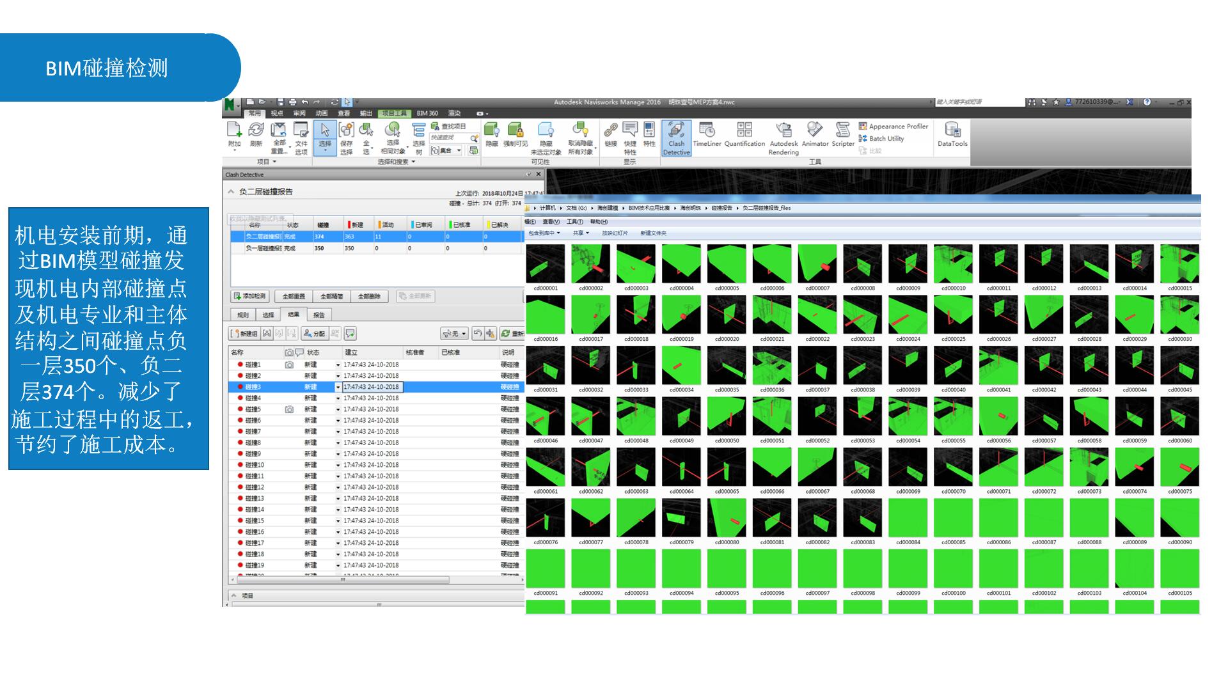
Task: Click 新建组 (New Group) button
Action: point(245,333)
